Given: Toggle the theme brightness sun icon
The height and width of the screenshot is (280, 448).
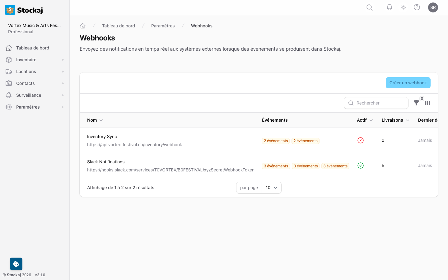Looking at the screenshot, I should coord(403,7).
